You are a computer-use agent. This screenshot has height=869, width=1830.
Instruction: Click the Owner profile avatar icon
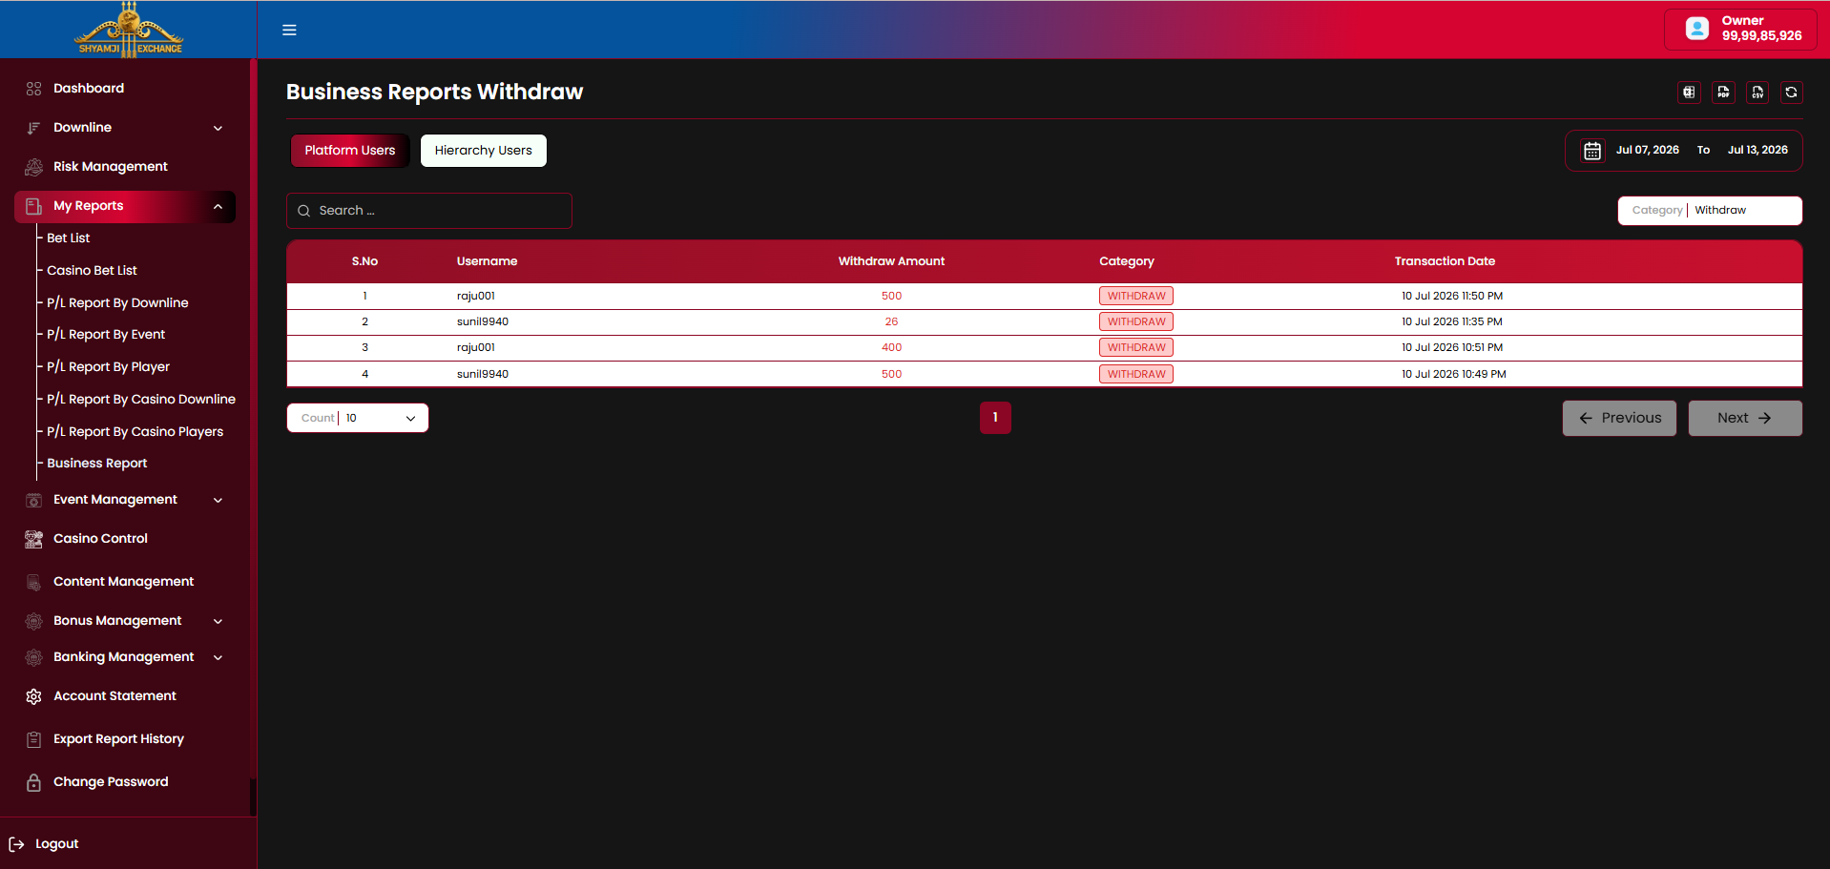click(x=1697, y=29)
